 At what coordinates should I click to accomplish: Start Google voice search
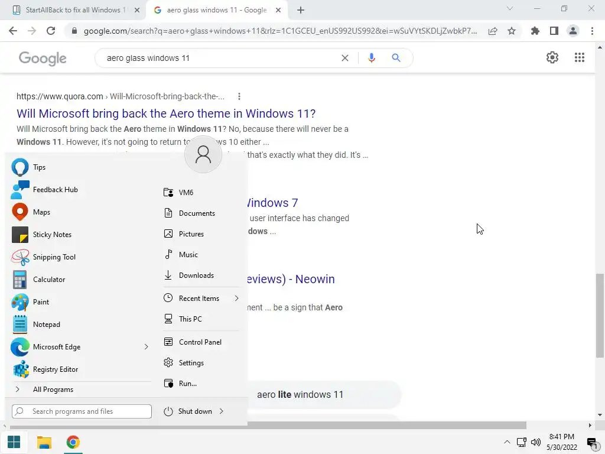pyautogui.click(x=372, y=58)
